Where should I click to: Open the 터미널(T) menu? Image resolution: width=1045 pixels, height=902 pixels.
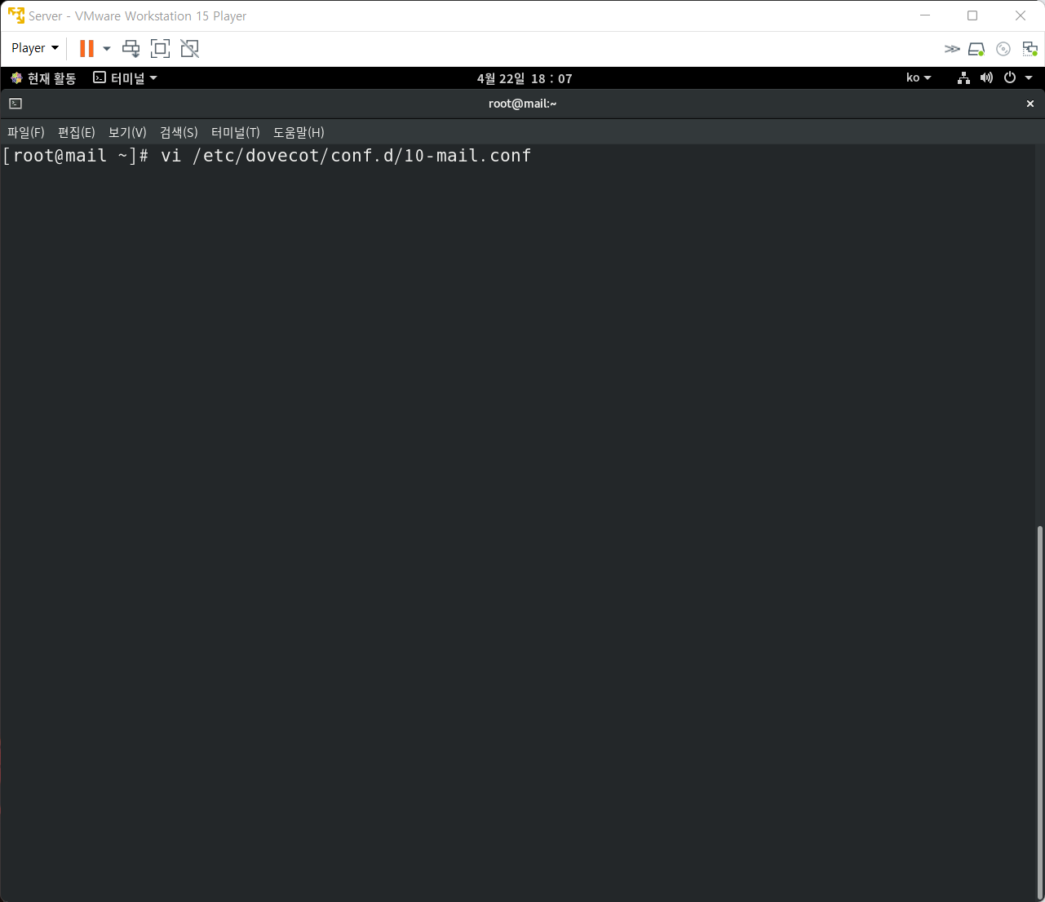(x=236, y=132)
